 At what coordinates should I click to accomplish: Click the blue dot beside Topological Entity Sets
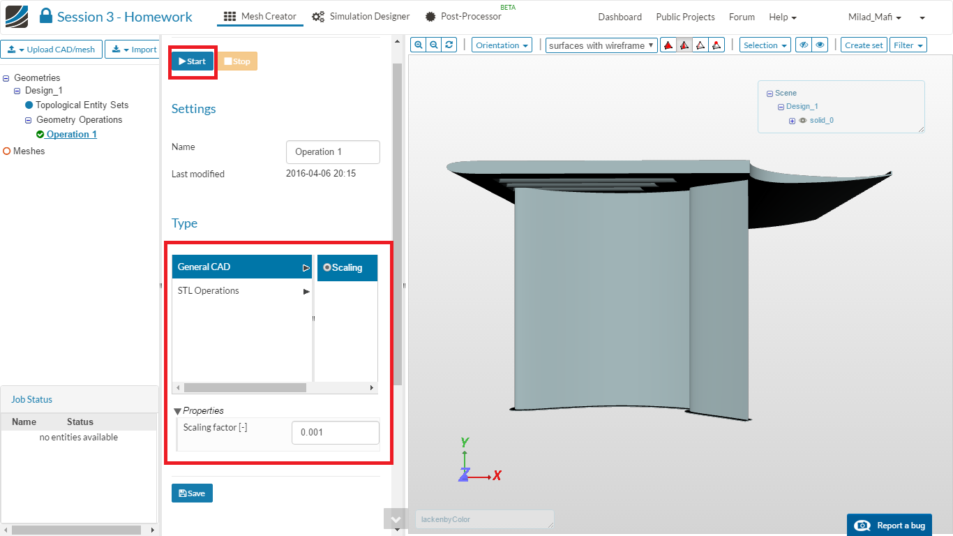pyautogui.click(x=29, y=105)
